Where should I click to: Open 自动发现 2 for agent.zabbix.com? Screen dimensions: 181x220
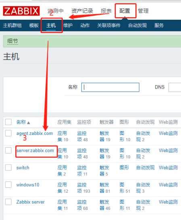pos(143,136)
